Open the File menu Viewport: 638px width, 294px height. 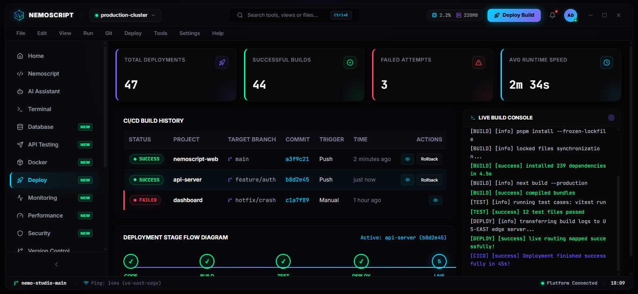[21, 34]
